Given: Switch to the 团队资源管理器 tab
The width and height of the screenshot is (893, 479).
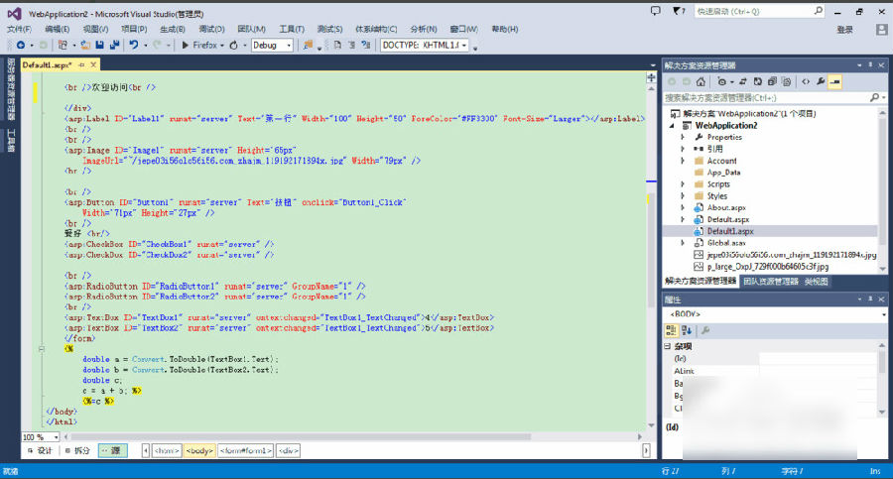Looking at the screenshot, I should click(x=771, y=282).
